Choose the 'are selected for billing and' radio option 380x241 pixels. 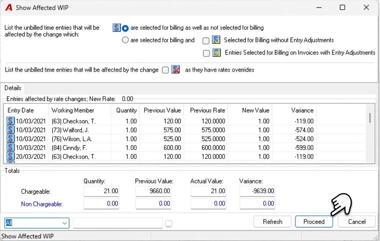125,40
